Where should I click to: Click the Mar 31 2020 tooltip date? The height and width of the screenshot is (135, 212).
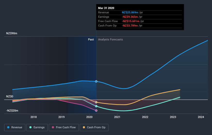[x=106, y=8]
